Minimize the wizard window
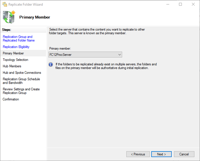 [168, 4]
